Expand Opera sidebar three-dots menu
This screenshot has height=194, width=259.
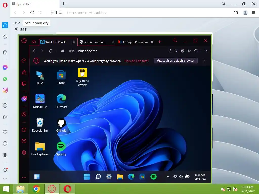point(5,179)
